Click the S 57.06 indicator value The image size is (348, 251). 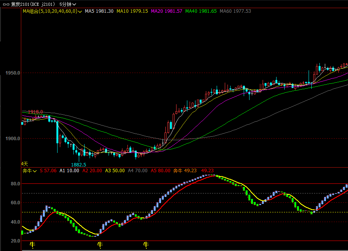point(48,171)
